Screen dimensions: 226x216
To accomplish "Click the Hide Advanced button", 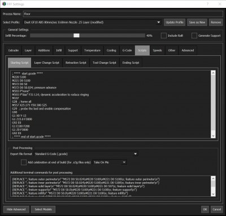I will tap(16, 209).
